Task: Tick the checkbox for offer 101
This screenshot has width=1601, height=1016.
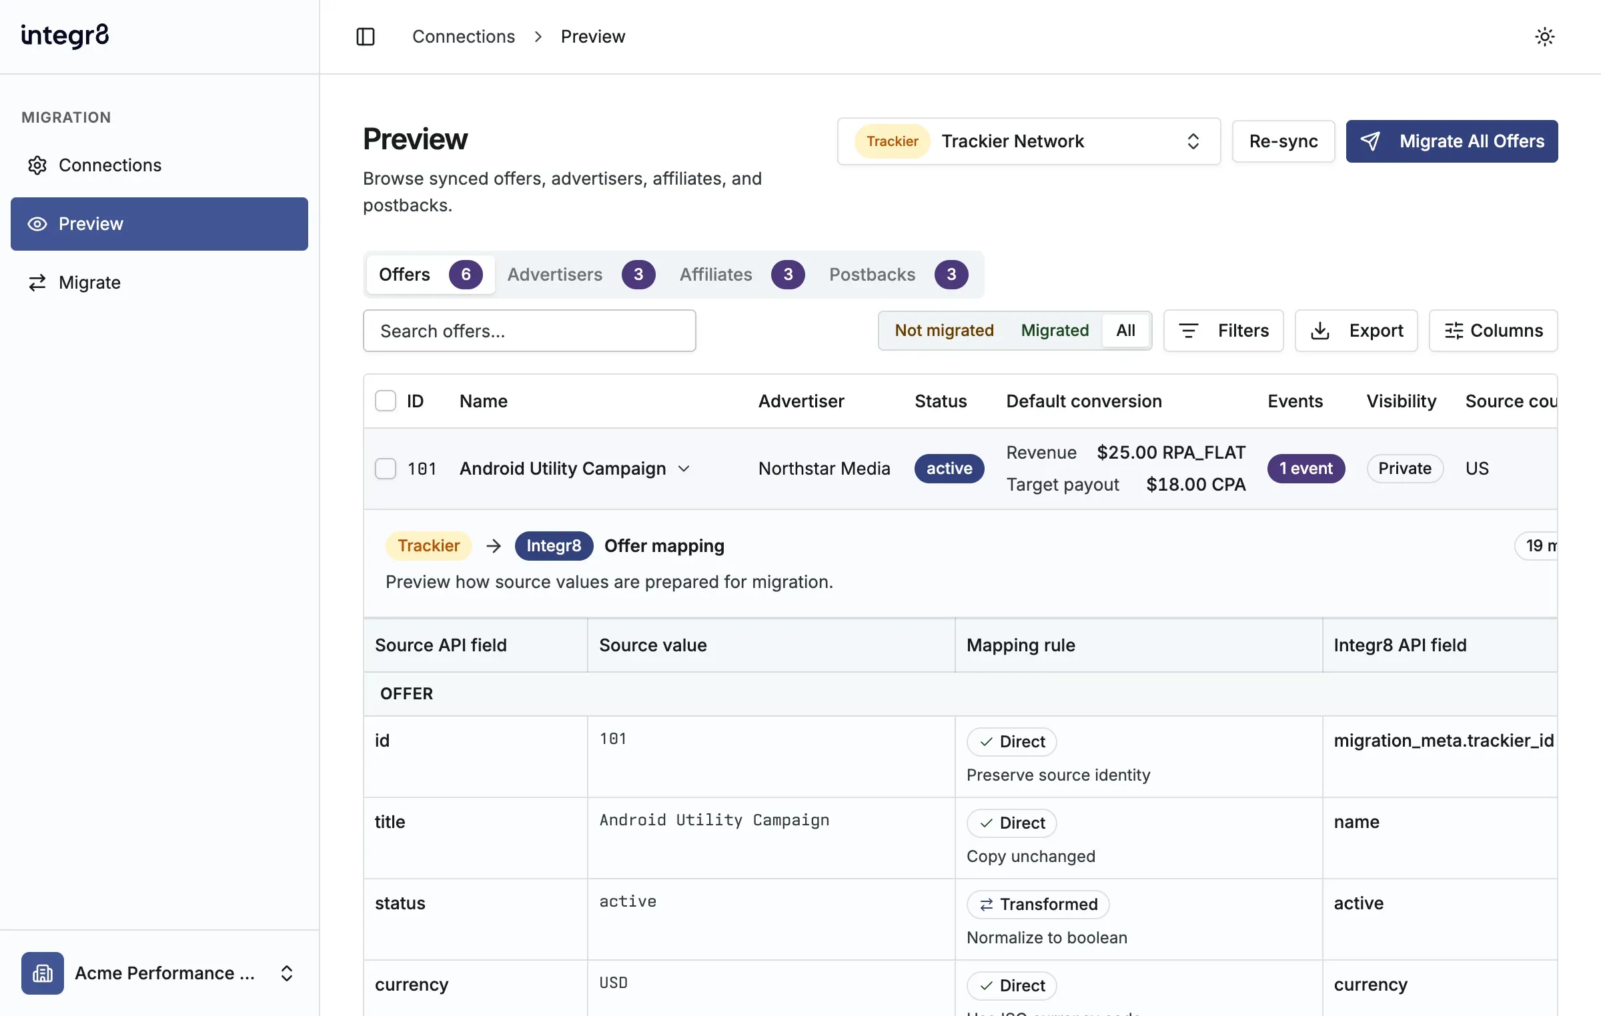Action: pyautogui.click(x=386, y=469)
